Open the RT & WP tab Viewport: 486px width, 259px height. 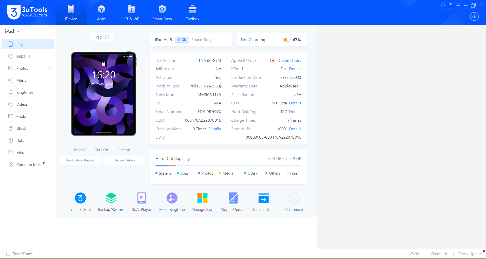click(132, 13)
